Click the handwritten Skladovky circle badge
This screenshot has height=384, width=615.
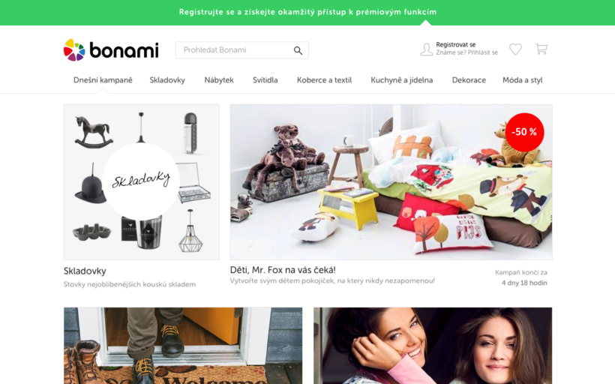[141, 181]
